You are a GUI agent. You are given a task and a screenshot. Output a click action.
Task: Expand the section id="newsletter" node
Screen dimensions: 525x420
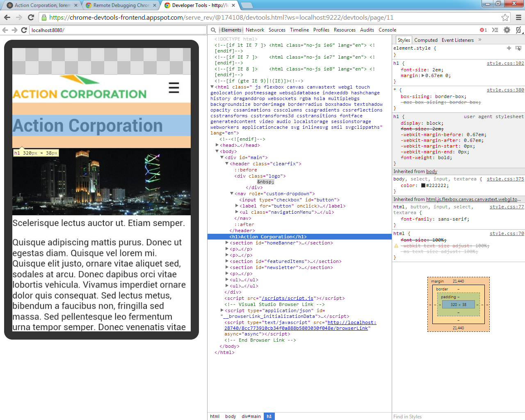coord(227,267)
